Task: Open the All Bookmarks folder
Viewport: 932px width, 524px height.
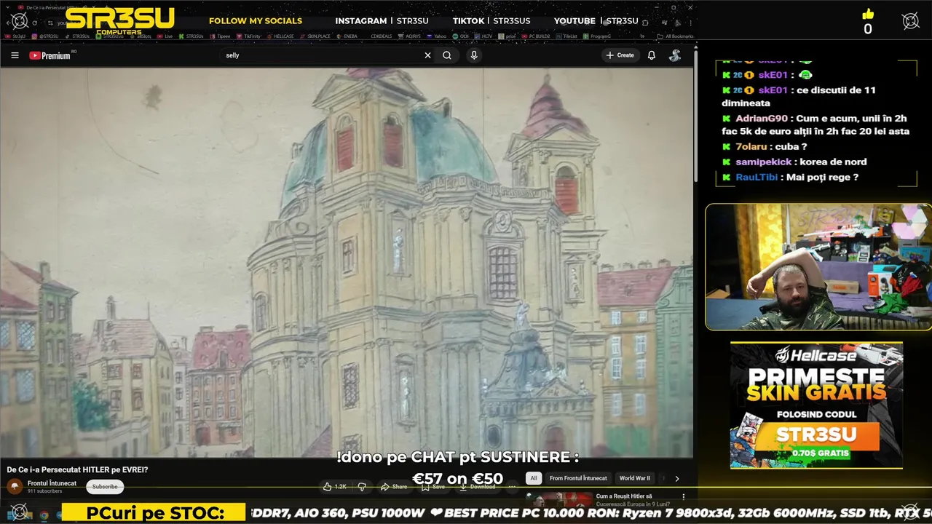Action: point(675,36)
